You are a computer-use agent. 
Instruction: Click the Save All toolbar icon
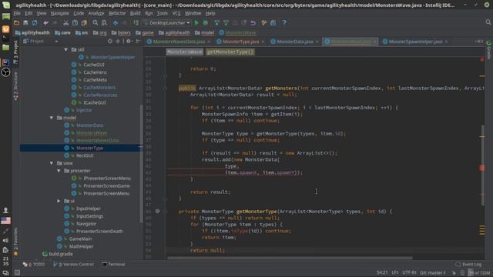pyautogui.click(x=25, y=22)
